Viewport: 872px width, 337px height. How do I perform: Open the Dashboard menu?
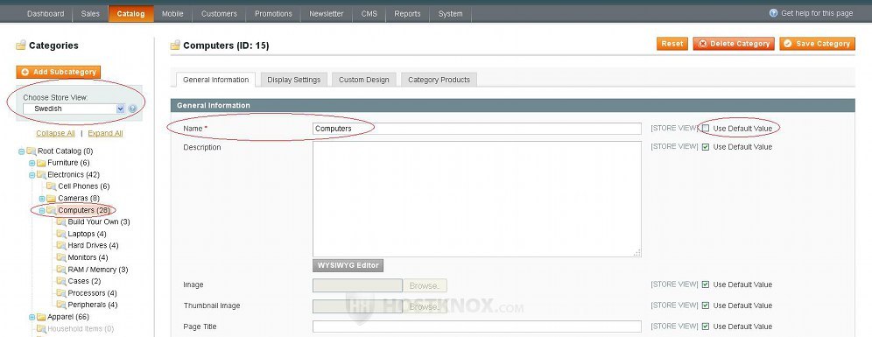[46, 14]
